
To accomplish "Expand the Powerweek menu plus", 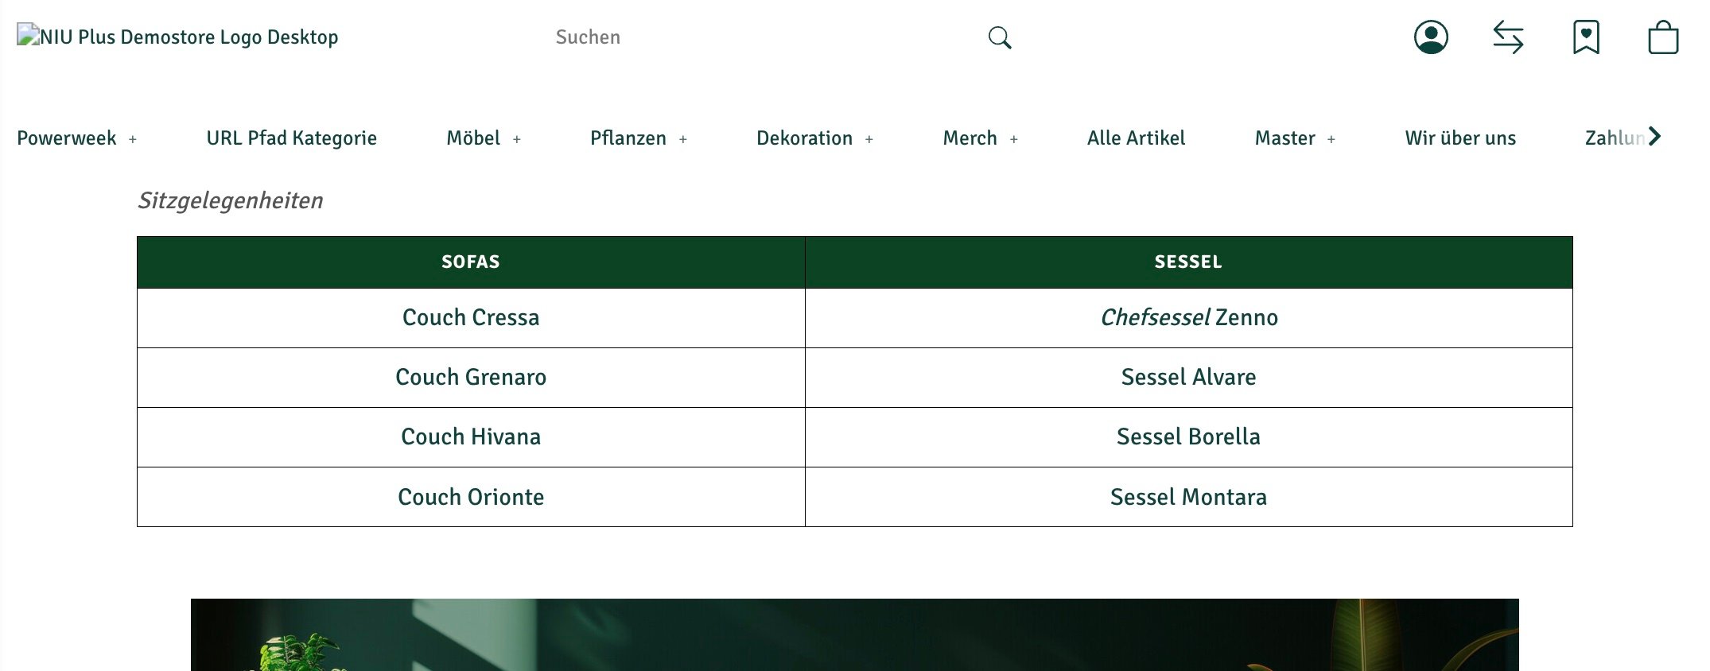I will coord(133,139).
